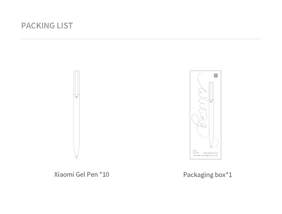Screen dimensions: 282x214
Task: Select the "Xiaomi Gel Pen *10" caption
Action: tap(82, 175)
